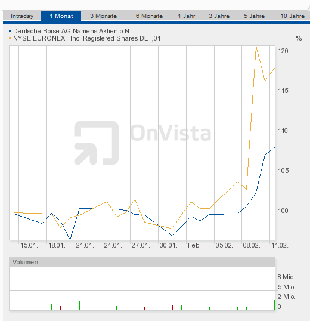Click the 110 percent axis label

pyautogui.click(x=283, y=131)
